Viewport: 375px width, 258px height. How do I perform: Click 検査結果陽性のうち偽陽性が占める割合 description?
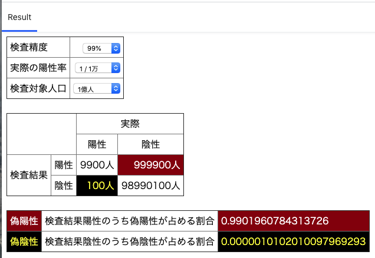(130, 221)
